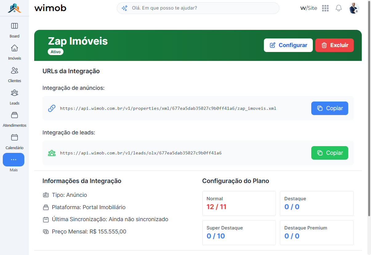Open Calendário calendar icon

14,137
